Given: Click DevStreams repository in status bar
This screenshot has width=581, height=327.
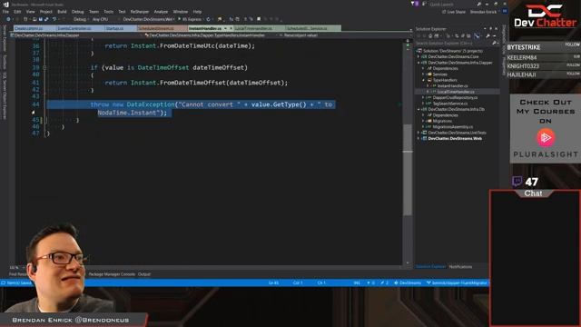Looking at the screenshot, I should 408,282.
